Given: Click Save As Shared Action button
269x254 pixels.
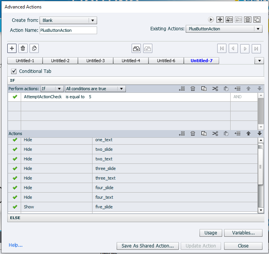Looking at the screenshot, I should point(147,246).
